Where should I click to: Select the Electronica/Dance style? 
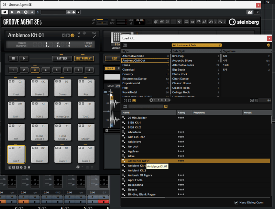pos(145,79)
